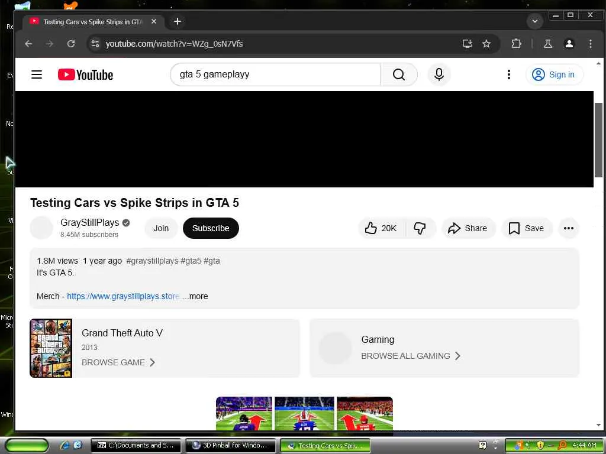Focus the YouTube search box

pyautogui.click(x=275, y=74)
